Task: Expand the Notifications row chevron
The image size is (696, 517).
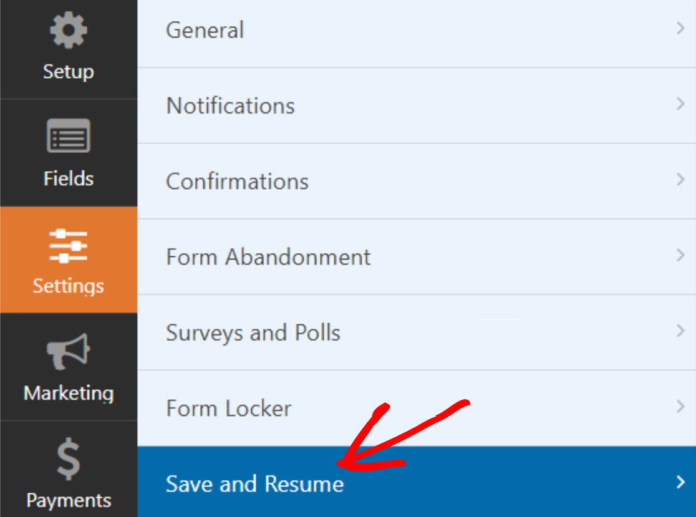Action: coord(680,104)
